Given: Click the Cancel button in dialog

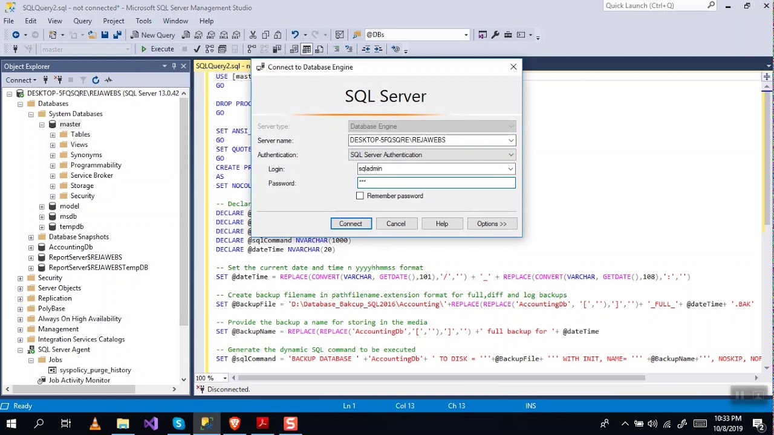Looking at the screenshot, I should pos(396,224).
